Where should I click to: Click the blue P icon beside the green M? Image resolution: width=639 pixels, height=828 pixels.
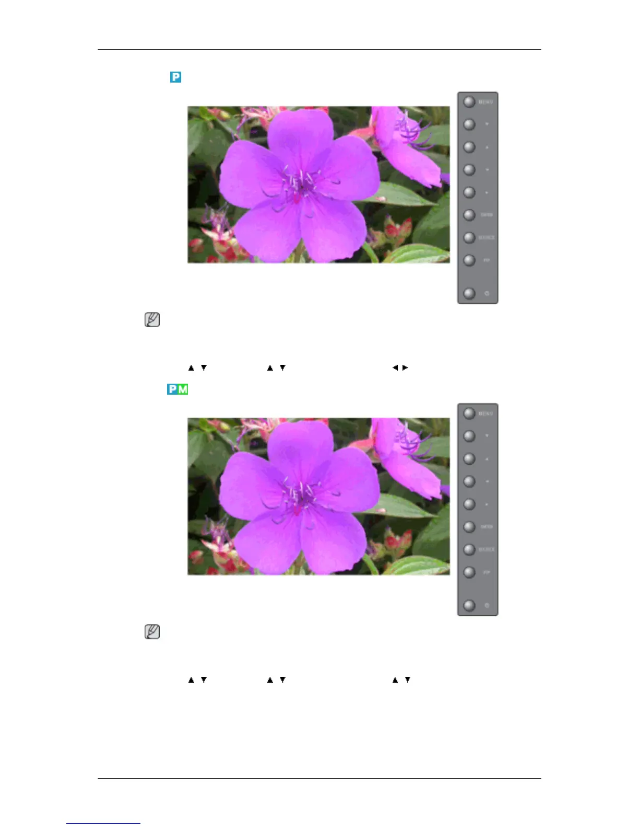172,389
